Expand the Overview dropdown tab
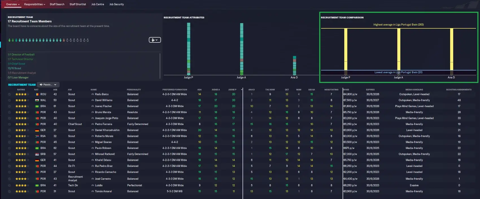The image size is (480, 199). [x=13, y=4]
